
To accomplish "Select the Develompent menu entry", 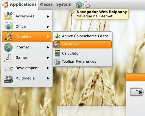I will click(x=27, y=68).
